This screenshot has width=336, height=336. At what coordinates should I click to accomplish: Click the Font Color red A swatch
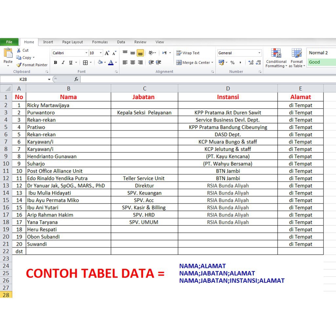111,63
